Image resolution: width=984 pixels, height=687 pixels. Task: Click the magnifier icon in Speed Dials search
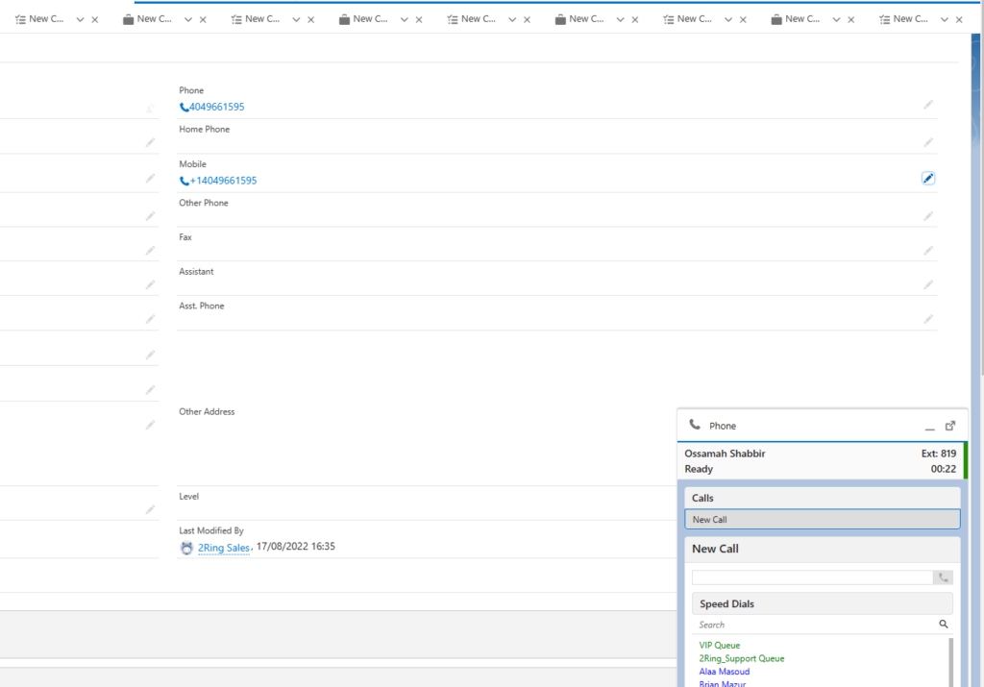tap(943, 624)
